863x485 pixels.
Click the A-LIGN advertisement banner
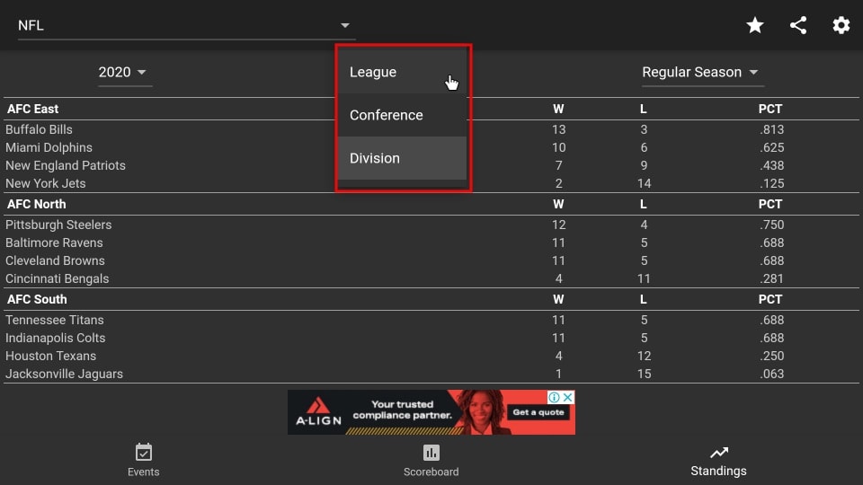(x=431, y=412)
